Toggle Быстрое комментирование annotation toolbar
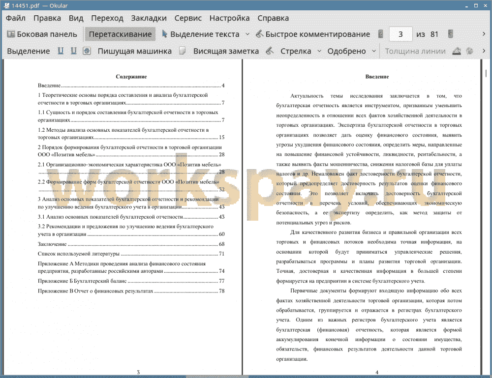This screenshot has height=378, width=492. pos(313,34)
